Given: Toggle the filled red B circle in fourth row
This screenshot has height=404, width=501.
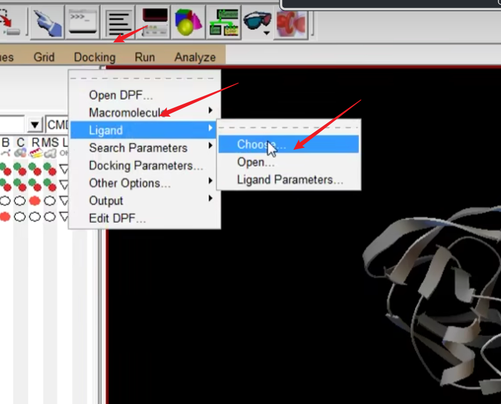Looking at the screenshot, I should (x=5, y=217).
